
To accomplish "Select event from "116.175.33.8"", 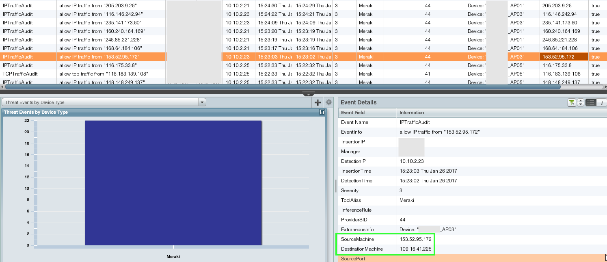I will 303,65.
